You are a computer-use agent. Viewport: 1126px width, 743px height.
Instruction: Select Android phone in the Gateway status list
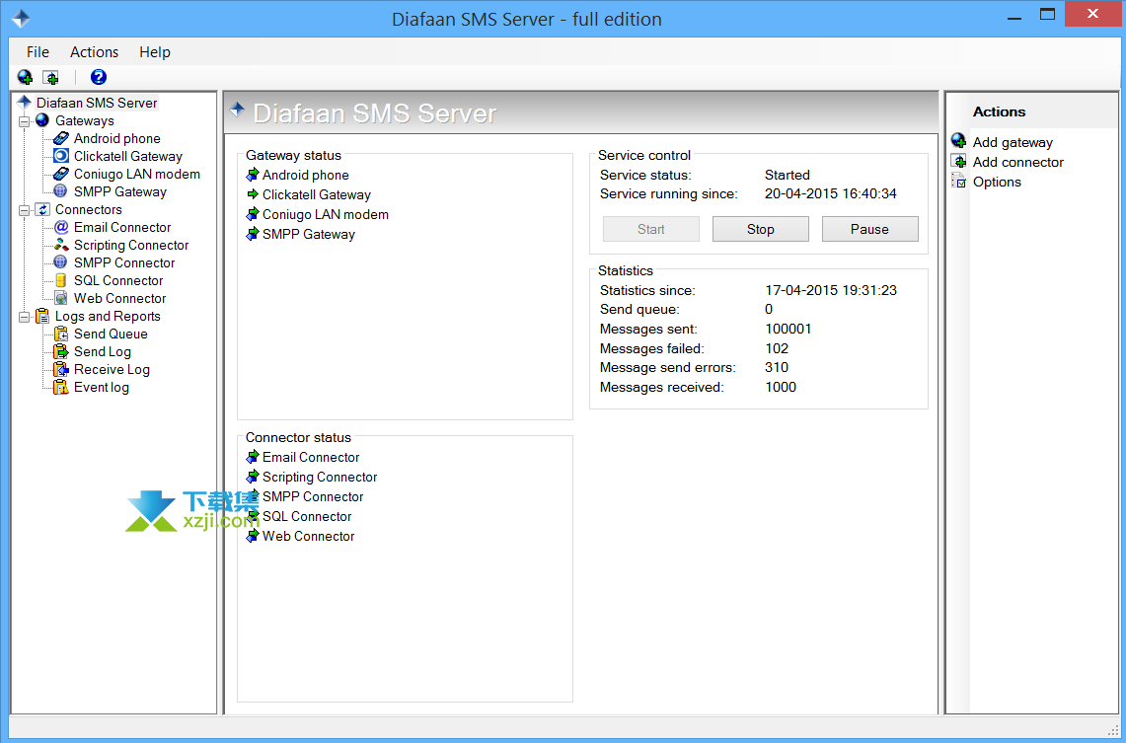point(306,176)
